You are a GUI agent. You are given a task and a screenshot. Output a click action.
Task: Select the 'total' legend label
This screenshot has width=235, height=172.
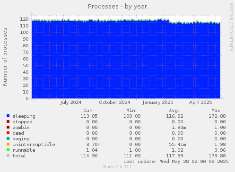click(x=19, y=156)
